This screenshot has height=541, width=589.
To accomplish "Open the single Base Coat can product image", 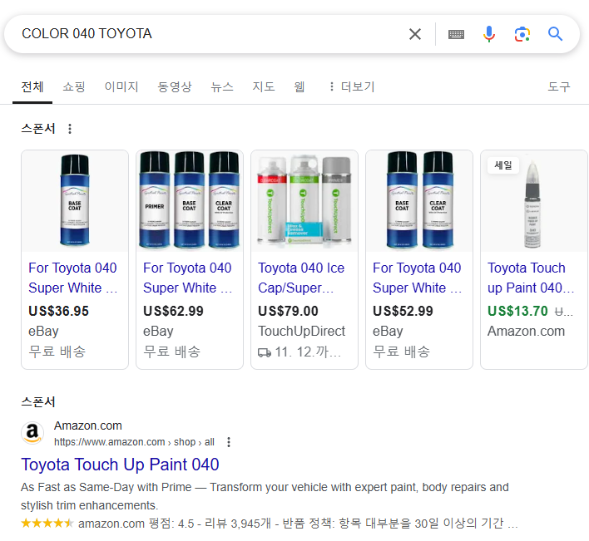I will [75, 201].
